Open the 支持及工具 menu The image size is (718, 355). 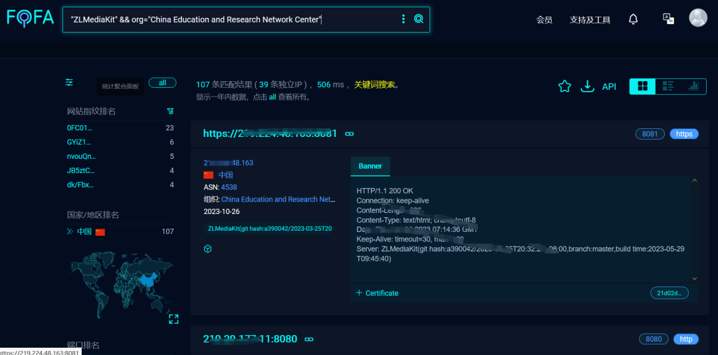tap(590, 20)
